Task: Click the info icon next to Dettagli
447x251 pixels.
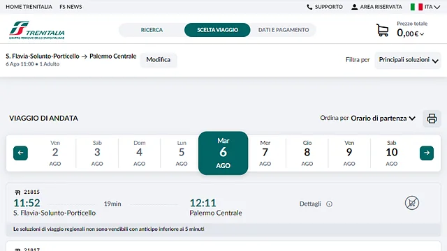Action: pyautogui.click(x=329, y=204)
